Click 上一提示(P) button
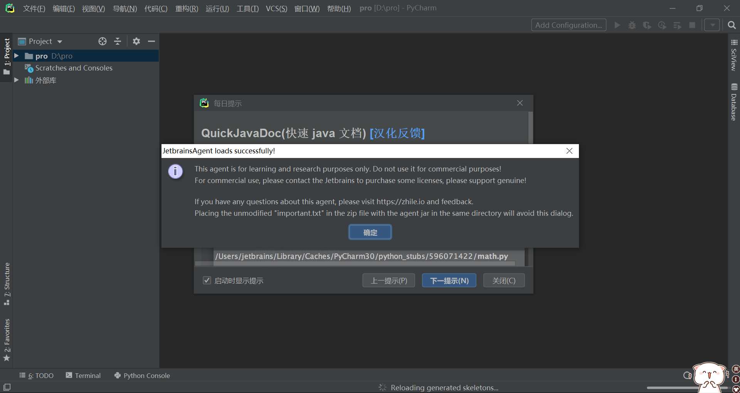Screen dimensions: 740x393 point(388,280)
